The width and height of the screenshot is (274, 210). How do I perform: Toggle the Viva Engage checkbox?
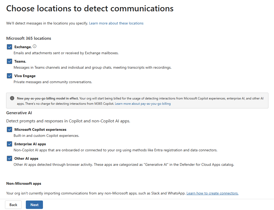pos(10,76)
